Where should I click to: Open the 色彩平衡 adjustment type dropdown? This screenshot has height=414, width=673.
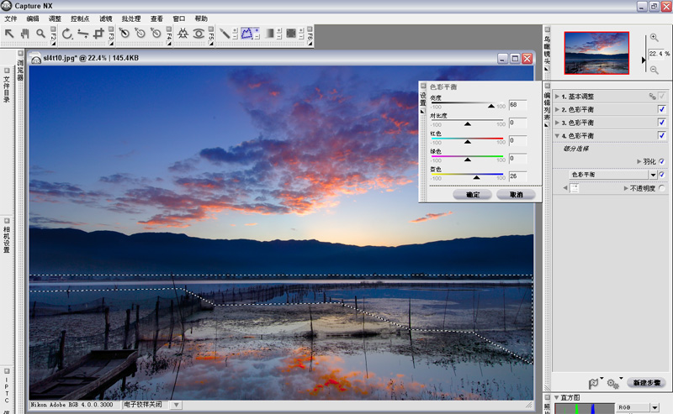tap(653, 175)
